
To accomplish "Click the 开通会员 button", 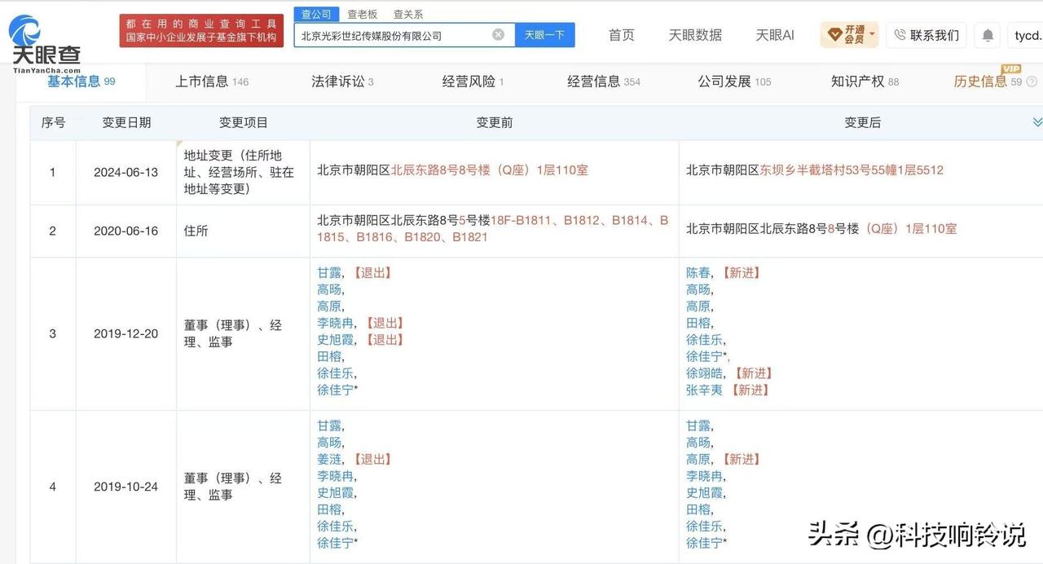I will tap(849, 35).
